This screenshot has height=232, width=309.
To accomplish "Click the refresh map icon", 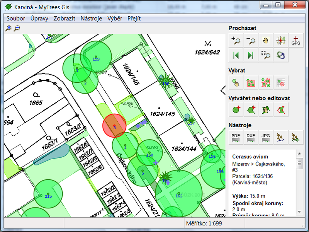I will [x=281, y=55].
